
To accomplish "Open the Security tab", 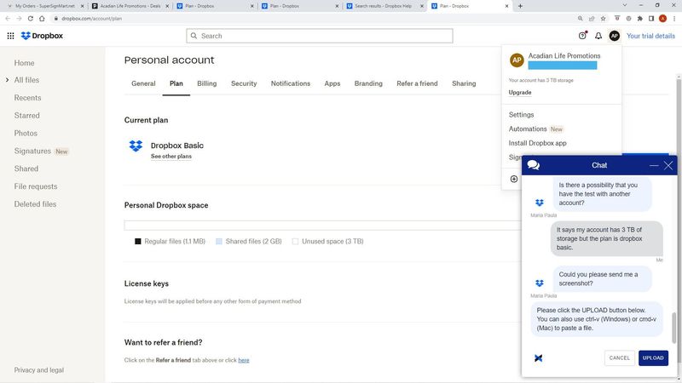I will click(x=244, y=83).
